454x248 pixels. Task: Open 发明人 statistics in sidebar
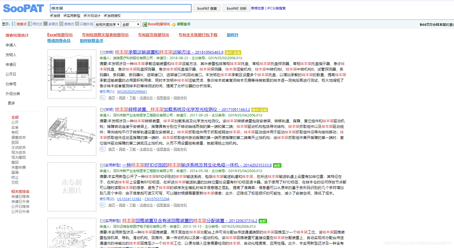[x=11, y=55]
